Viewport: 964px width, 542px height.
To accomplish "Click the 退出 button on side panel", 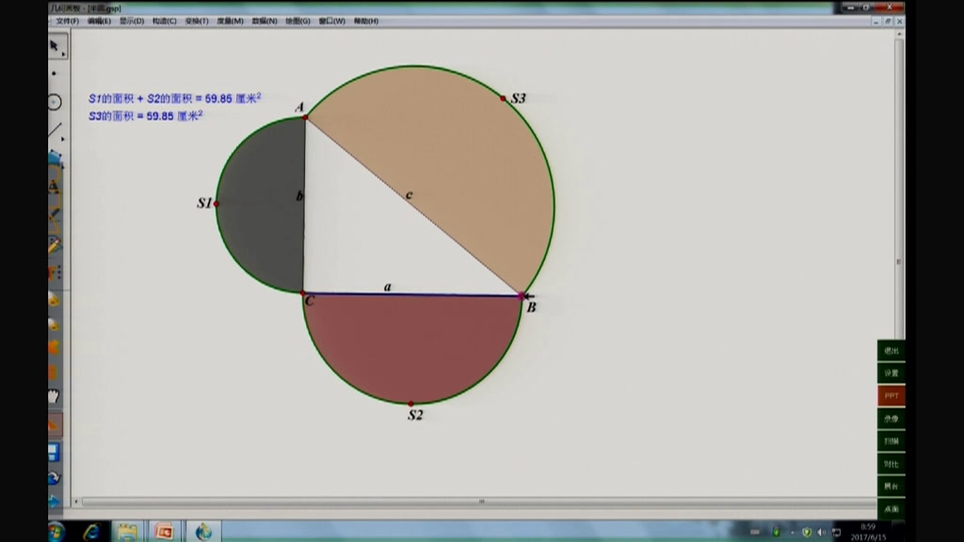I will coord(891,351).
